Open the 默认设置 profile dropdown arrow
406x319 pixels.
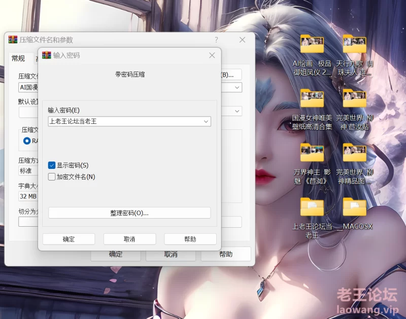[x=237, y=111]
